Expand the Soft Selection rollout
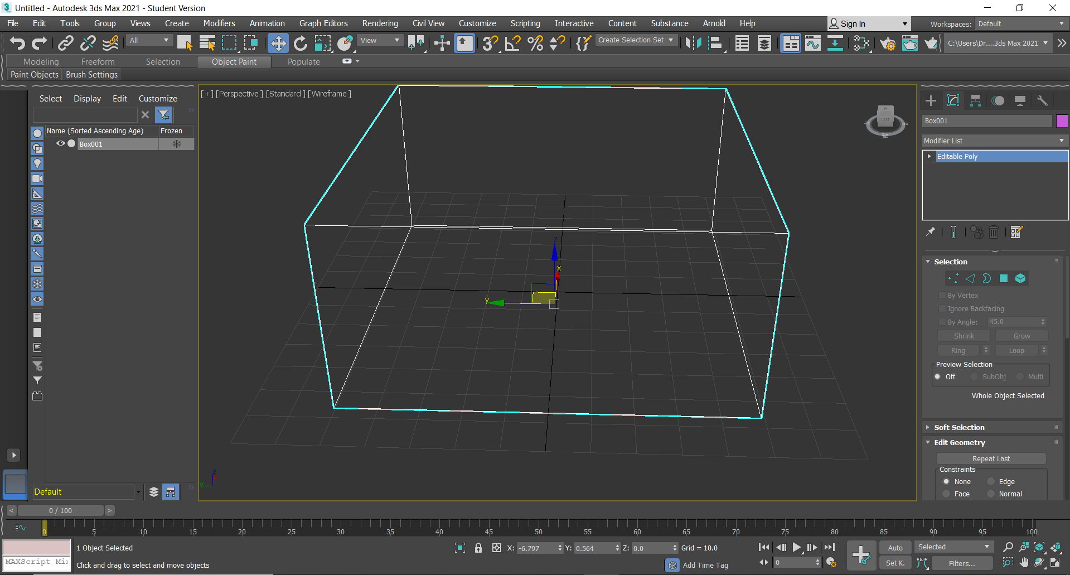This screenshot has width=1070, height=575. 959,427
